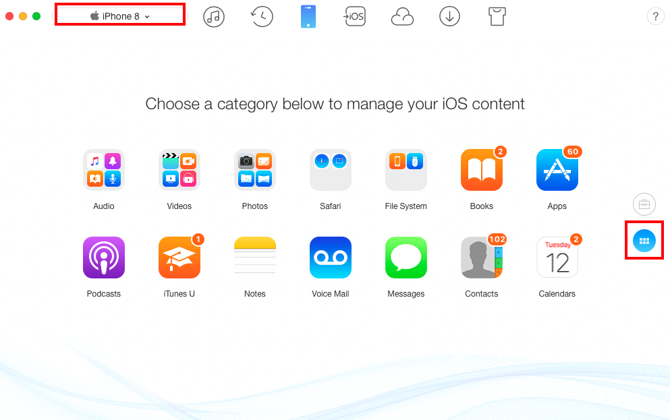Open the Contacts category
Image resolution: width=670 pixels, height=420 pixels.
pos(482,258)
